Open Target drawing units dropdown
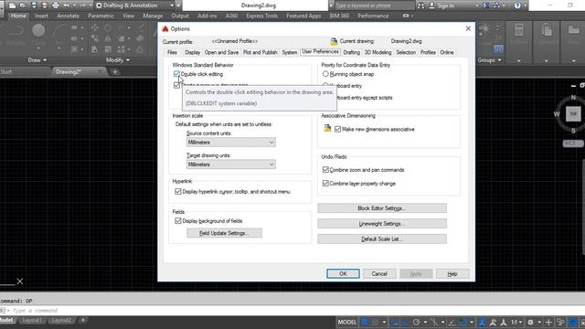585x329 pixels. [231, 164]
